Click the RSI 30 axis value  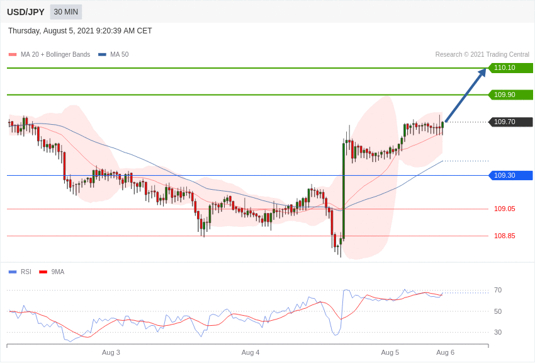498,332
